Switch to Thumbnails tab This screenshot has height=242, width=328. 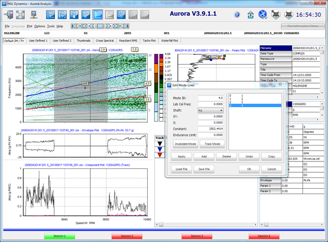(83, 41)
